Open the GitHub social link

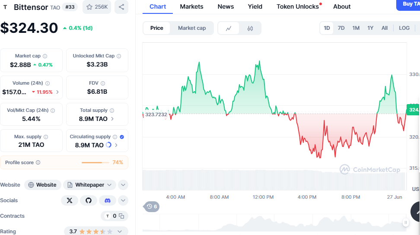coord(89,200)
